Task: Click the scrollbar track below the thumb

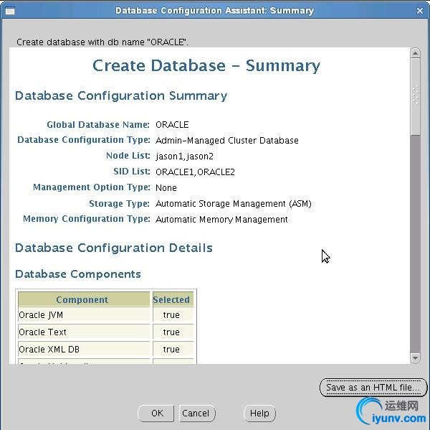Action: (415, 244)
